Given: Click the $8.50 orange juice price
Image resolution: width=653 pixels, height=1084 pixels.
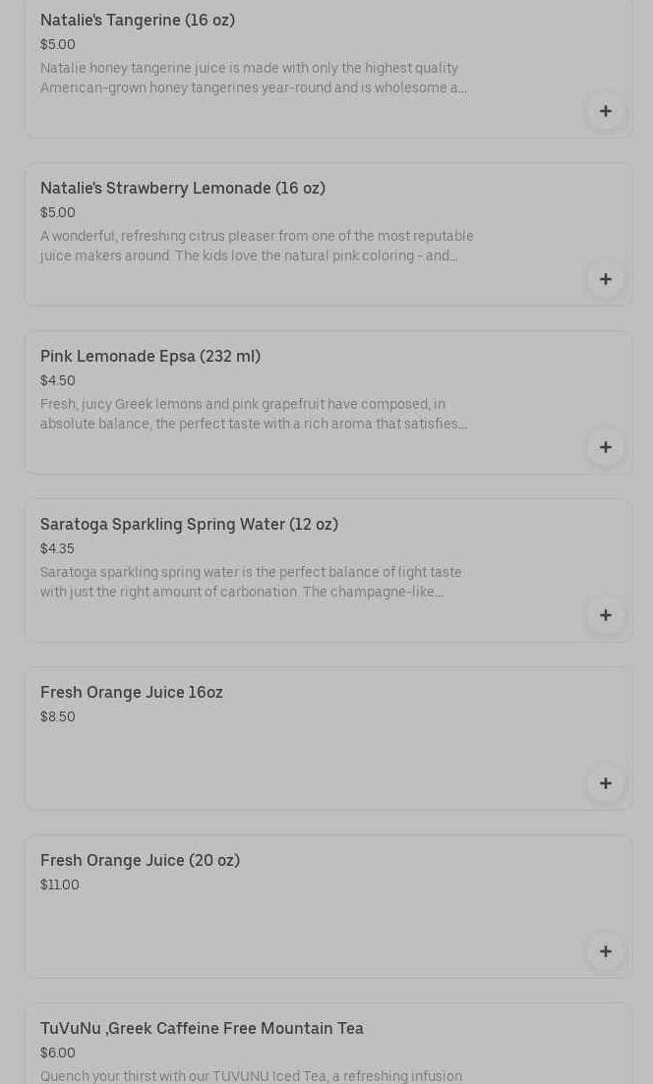Looking at the screenshot, I should (58, 716).
